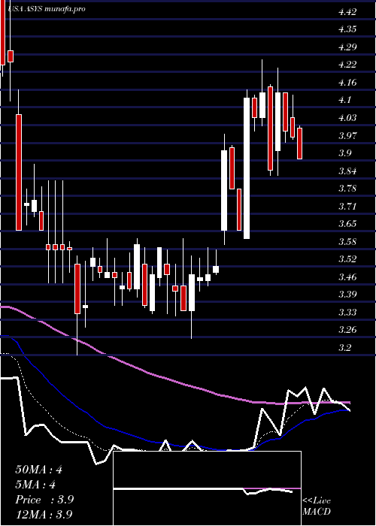
Task: Click the 3.39 price axis label
Action: (347, 295)
